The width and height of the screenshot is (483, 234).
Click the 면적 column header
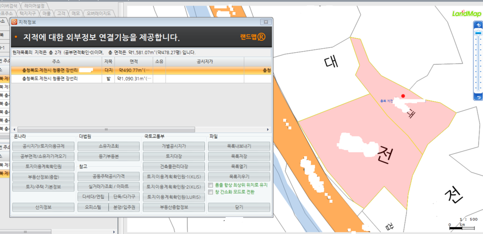(133, 61)
